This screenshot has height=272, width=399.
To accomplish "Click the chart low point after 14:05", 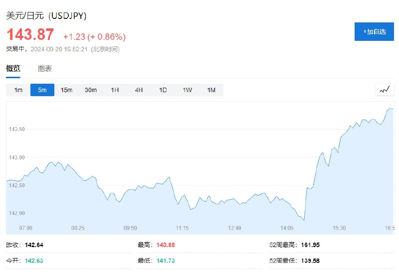I will (304, 220).
